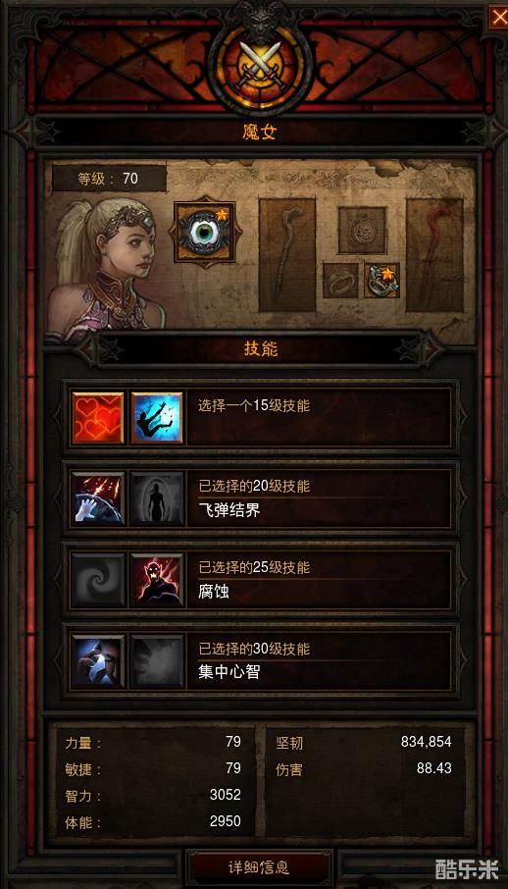
Task: Choose the red demon 腐蚀 skill icon
Action: tap(157, 580)
